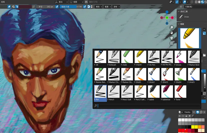
Task: Open the folder icon in sidebar
Action: point(204,55)
